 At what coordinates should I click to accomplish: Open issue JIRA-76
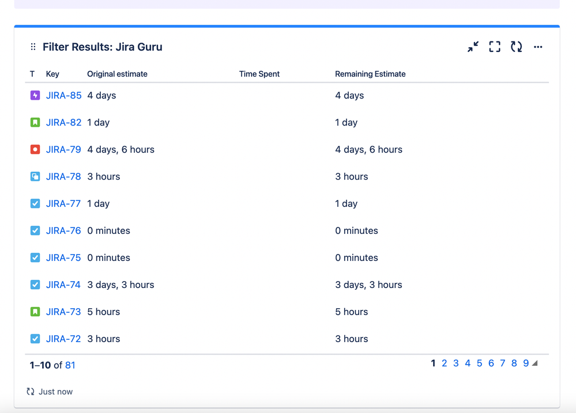click(63, 230)
